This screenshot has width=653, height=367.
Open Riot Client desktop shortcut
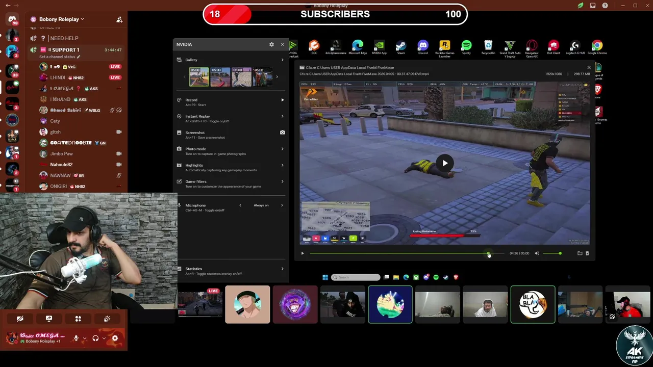(554, 48)
